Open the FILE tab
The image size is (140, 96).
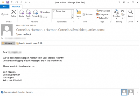point(5,6)
